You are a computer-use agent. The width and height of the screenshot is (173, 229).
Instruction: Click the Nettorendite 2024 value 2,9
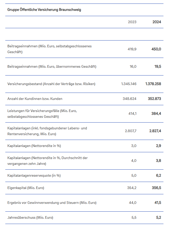pyautogui.click(x=159, y=146)
